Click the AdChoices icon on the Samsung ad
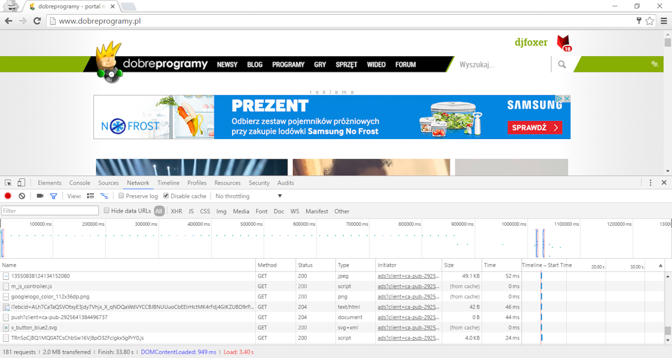 point(560,99)
